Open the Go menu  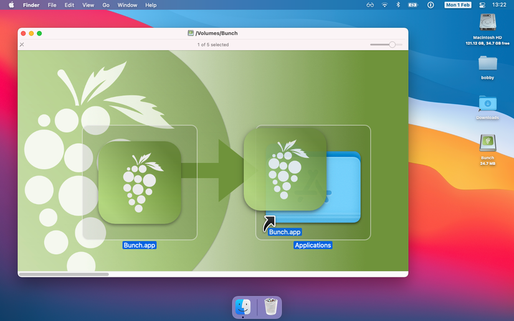pyautogui.click(x=106, y=5)
